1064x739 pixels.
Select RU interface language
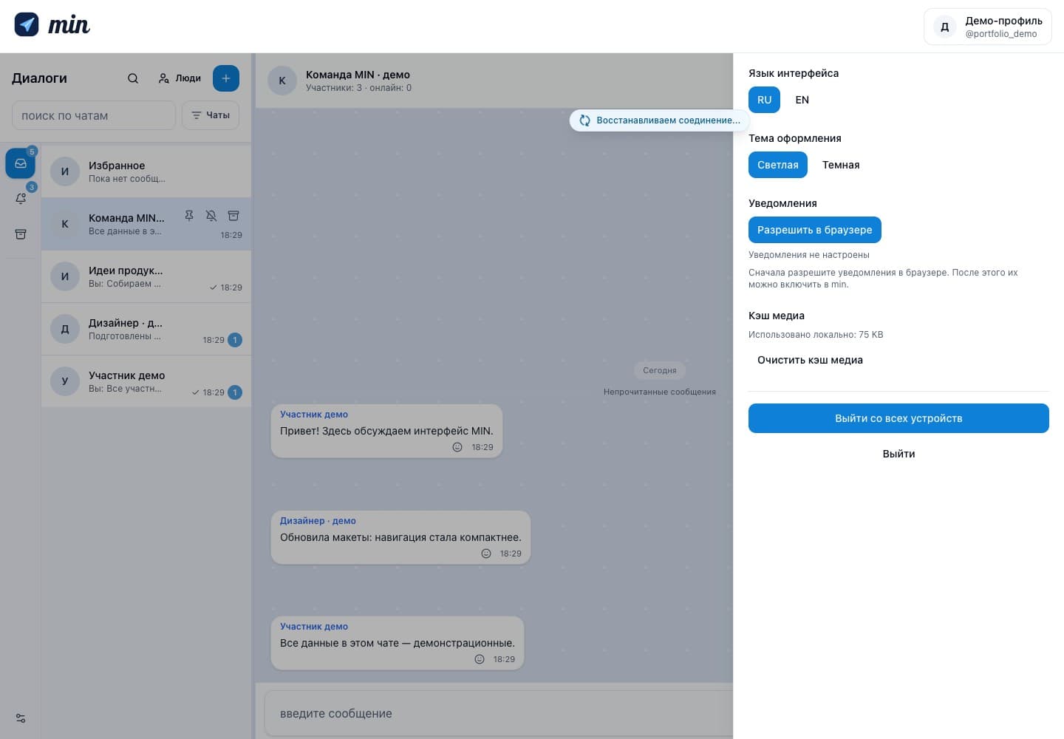764,100
